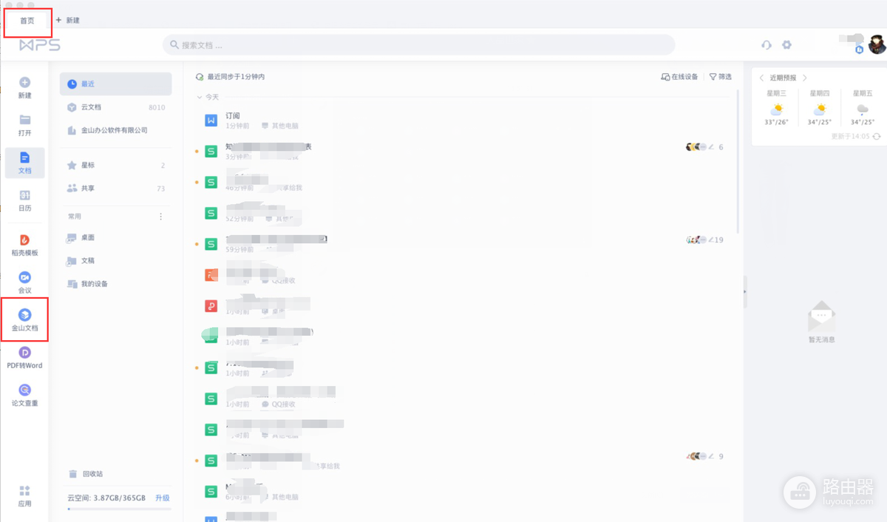Viewport: 887px width, 522px height.
Task: Select the 文档 sidebar icon
Action: (24, 163)
